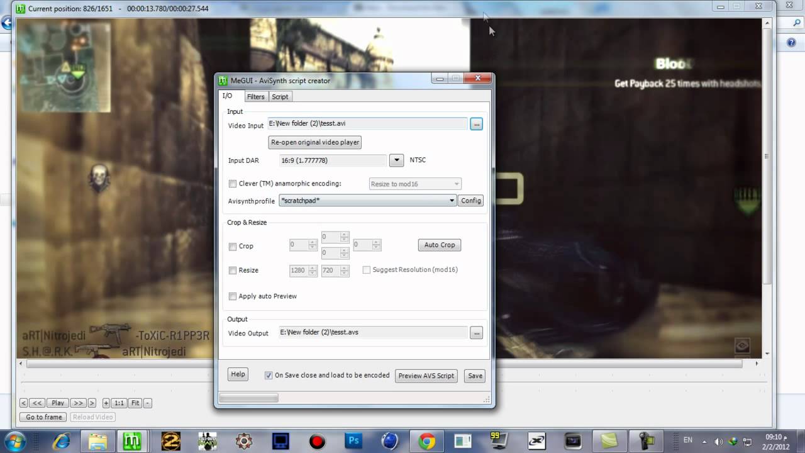Open the blue globe taskbar icon

(390, 441)
